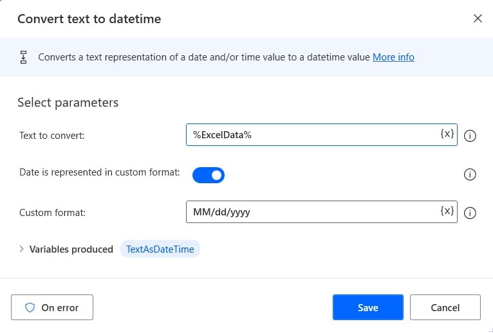Viewport: 493px width, 333px height.
Task: Expand the Variables produced section
Action: click(x=21, y=249)
